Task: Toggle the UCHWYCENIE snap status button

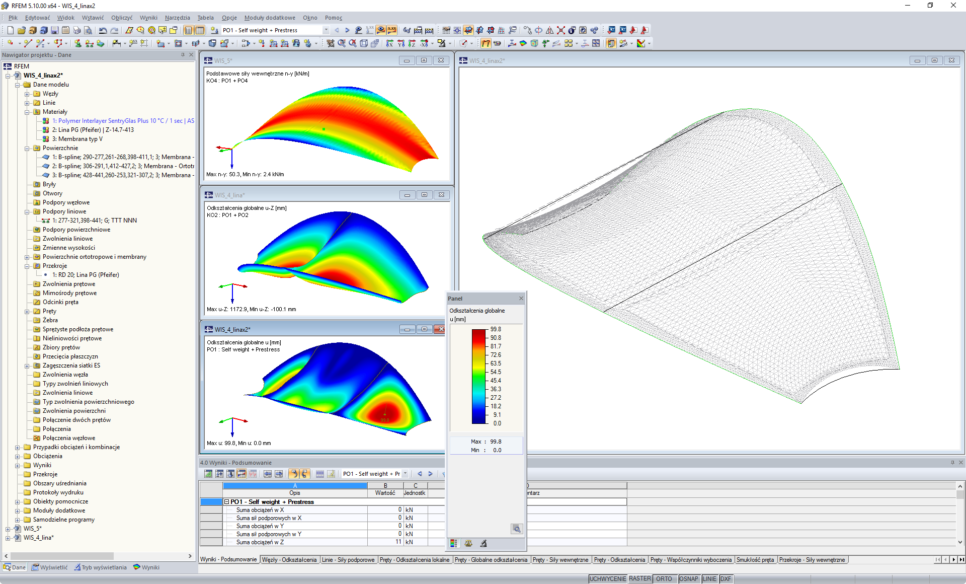Action: 607,579
